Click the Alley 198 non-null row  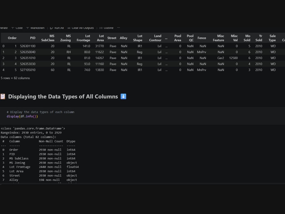(40, 180)
